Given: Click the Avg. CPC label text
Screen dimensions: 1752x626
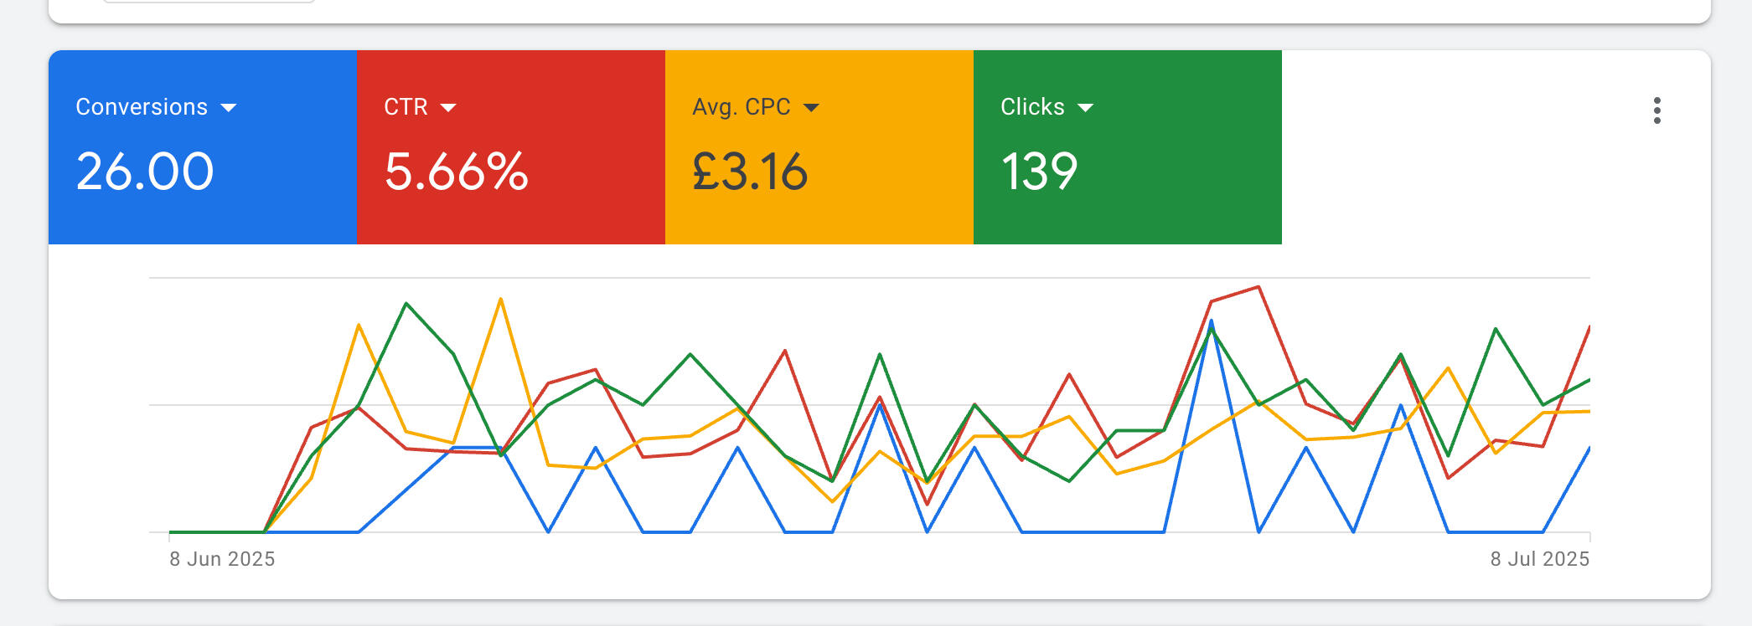Looking at the screenshot, I should pos(741,107).
